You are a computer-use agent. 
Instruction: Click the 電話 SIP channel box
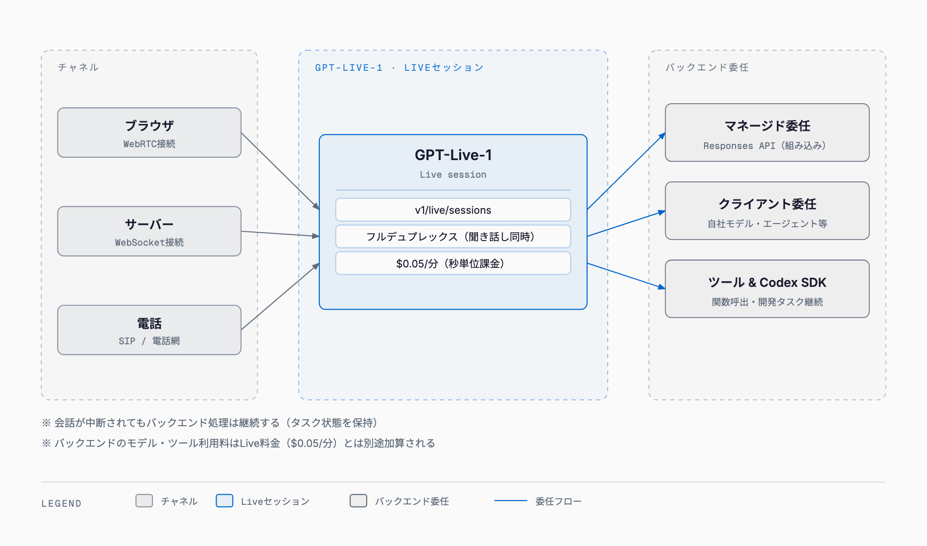coord(149,330)
